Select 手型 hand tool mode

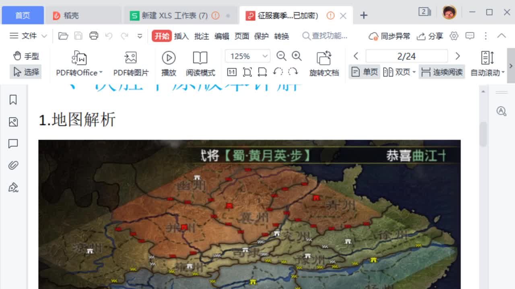[26, 56]
